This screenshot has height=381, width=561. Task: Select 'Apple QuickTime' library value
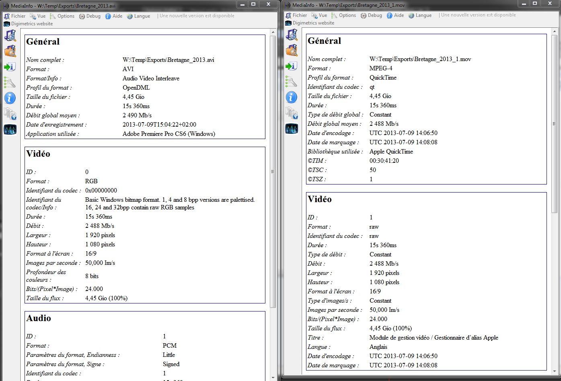[x=391, y=152]
